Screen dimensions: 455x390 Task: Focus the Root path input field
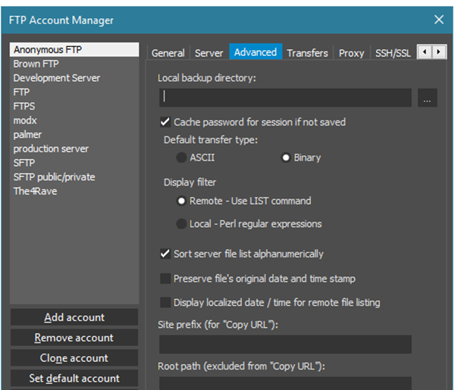point(285,383)
